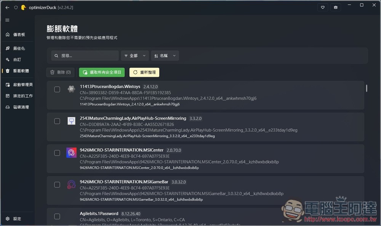Screen dimensions: 381x226
Task: Check the AirPlayHub-ScreenMirroring checkbox
Action: 57,121
